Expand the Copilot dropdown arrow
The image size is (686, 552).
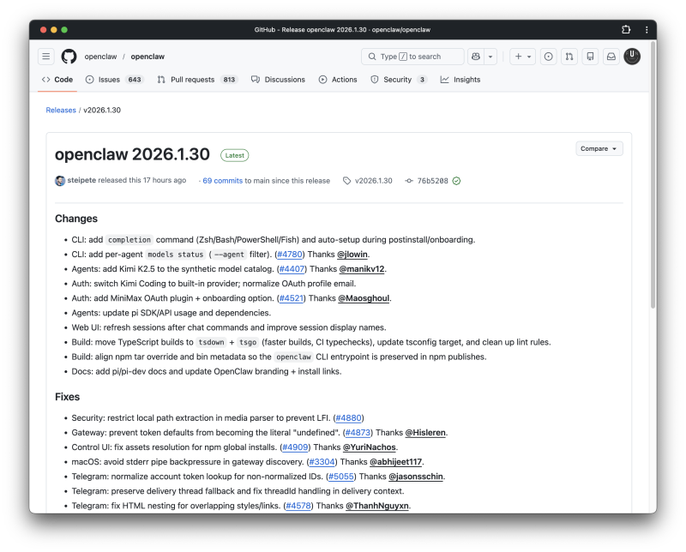pos(490,57)
